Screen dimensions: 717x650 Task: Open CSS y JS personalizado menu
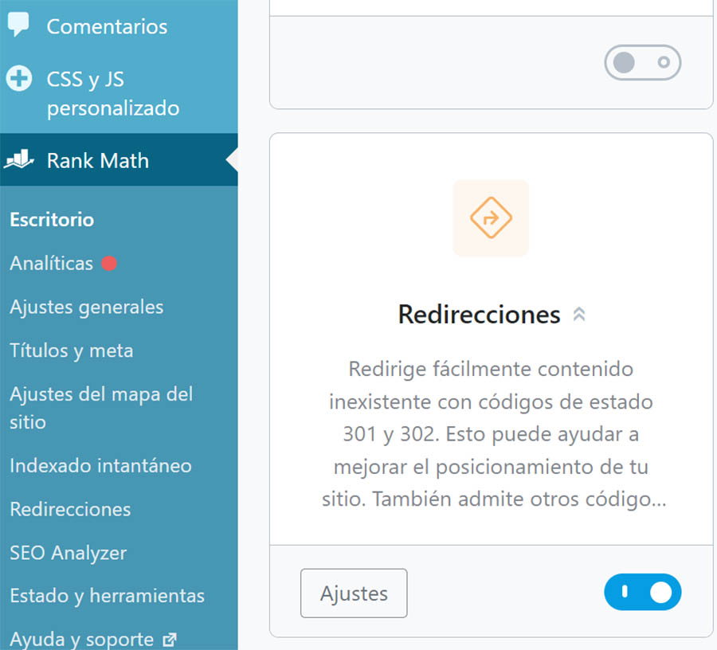112,93
